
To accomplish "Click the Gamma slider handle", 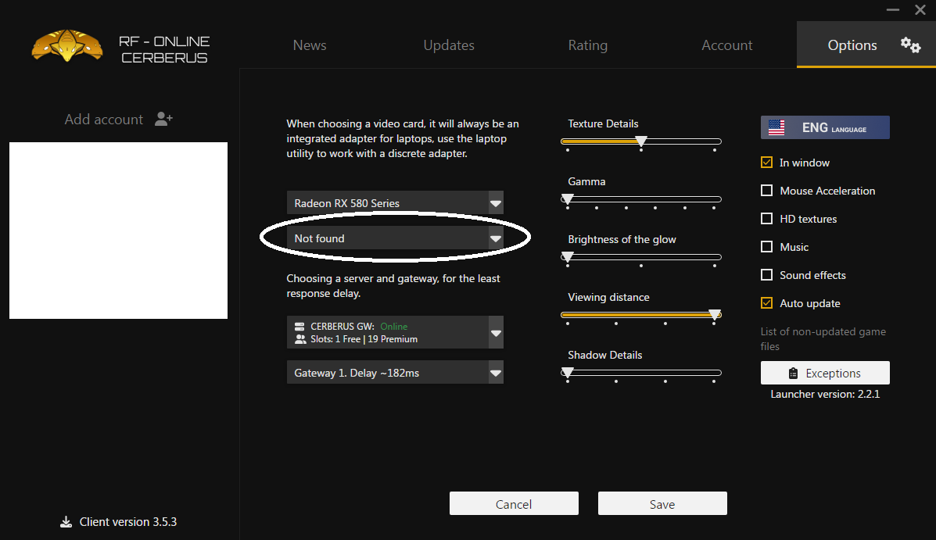I will [x=567, y=199].
